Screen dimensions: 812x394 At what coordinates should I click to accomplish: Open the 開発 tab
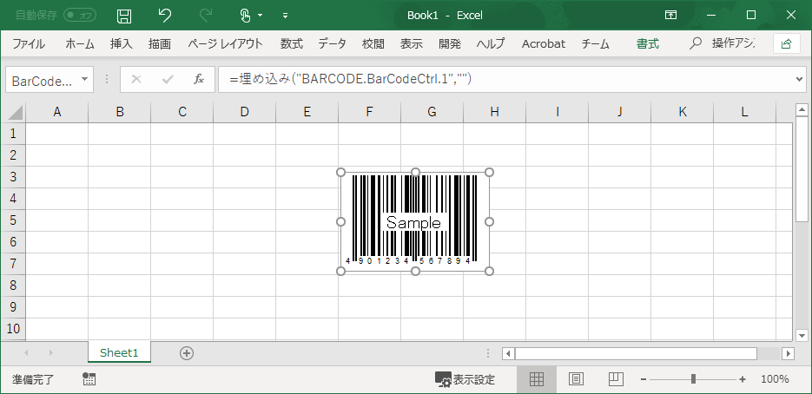pyautogui.click(x=450, y=44)
